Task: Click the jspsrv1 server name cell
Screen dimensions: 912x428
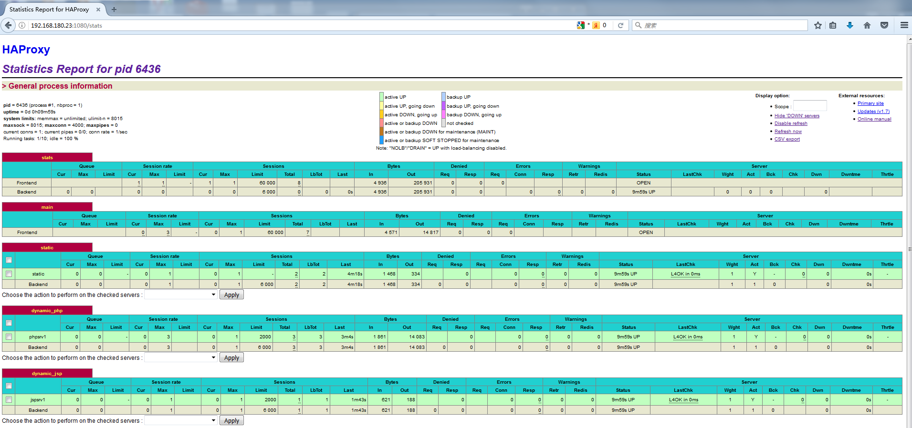Action: (x=38, y=399)
